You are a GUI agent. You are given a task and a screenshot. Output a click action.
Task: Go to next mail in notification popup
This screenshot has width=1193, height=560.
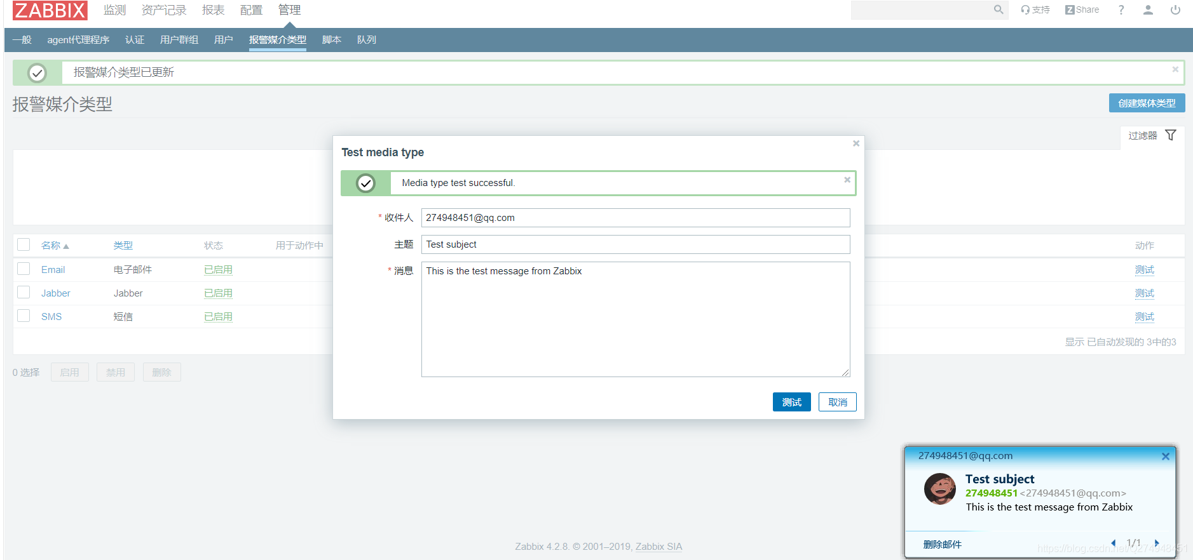(1157, 543)
